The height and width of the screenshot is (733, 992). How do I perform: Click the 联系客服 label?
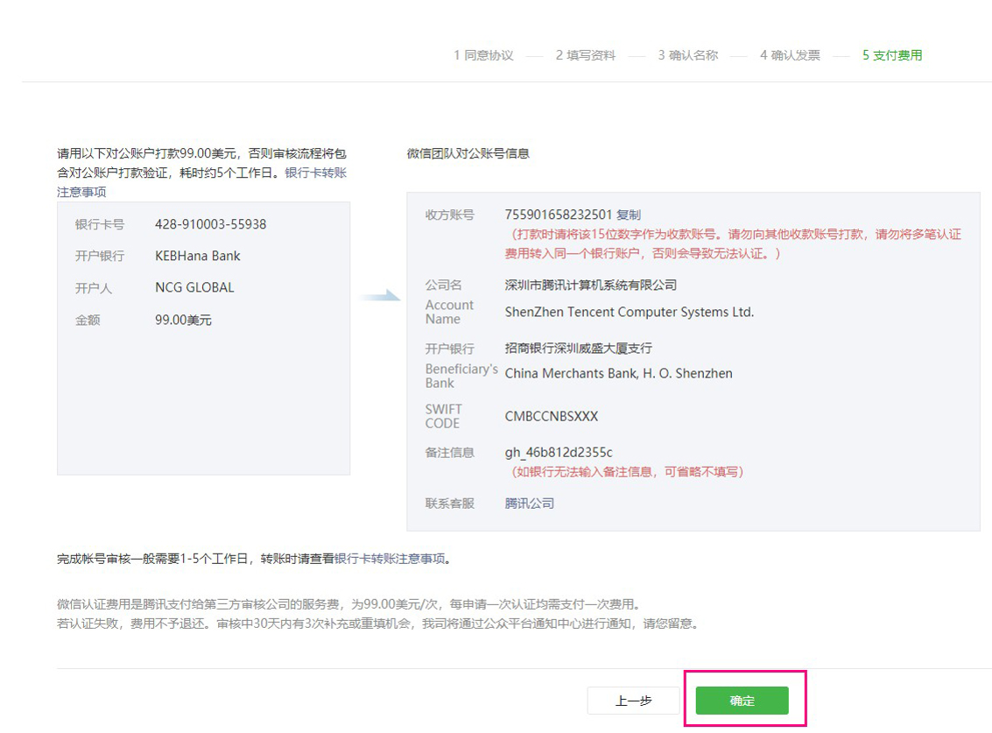(x=449, y=504)
